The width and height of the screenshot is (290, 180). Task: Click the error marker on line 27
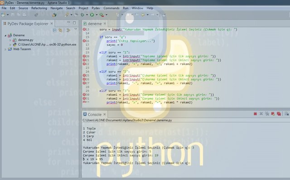point(84,83)
